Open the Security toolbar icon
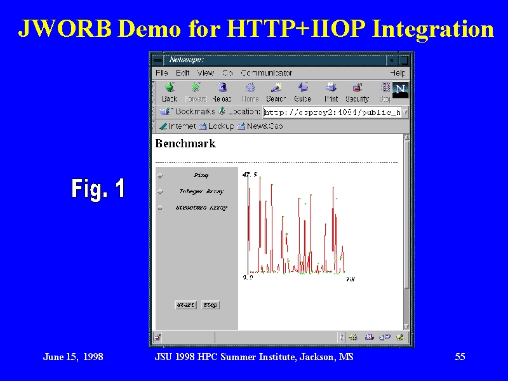Screen dimensions: 508x381 tap(357, 87)
